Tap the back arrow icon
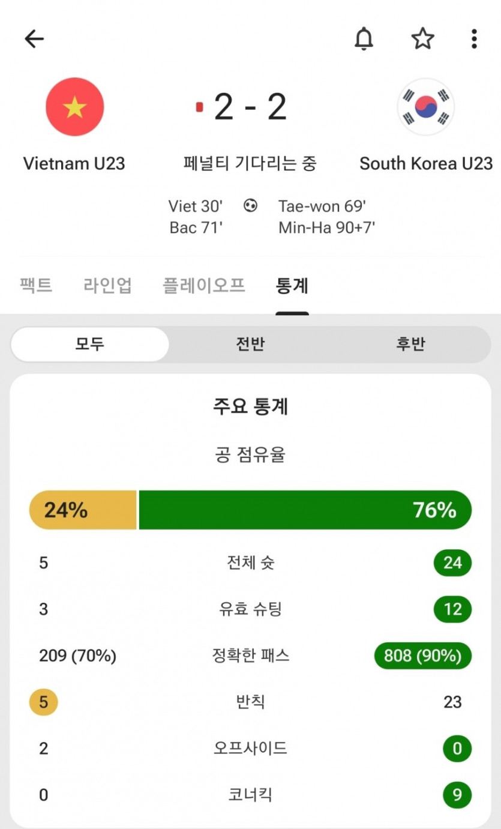 point(34,39)
